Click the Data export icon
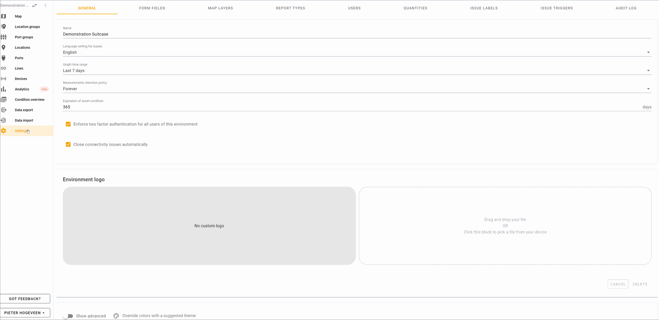659x320 pixels. point(4,110)
